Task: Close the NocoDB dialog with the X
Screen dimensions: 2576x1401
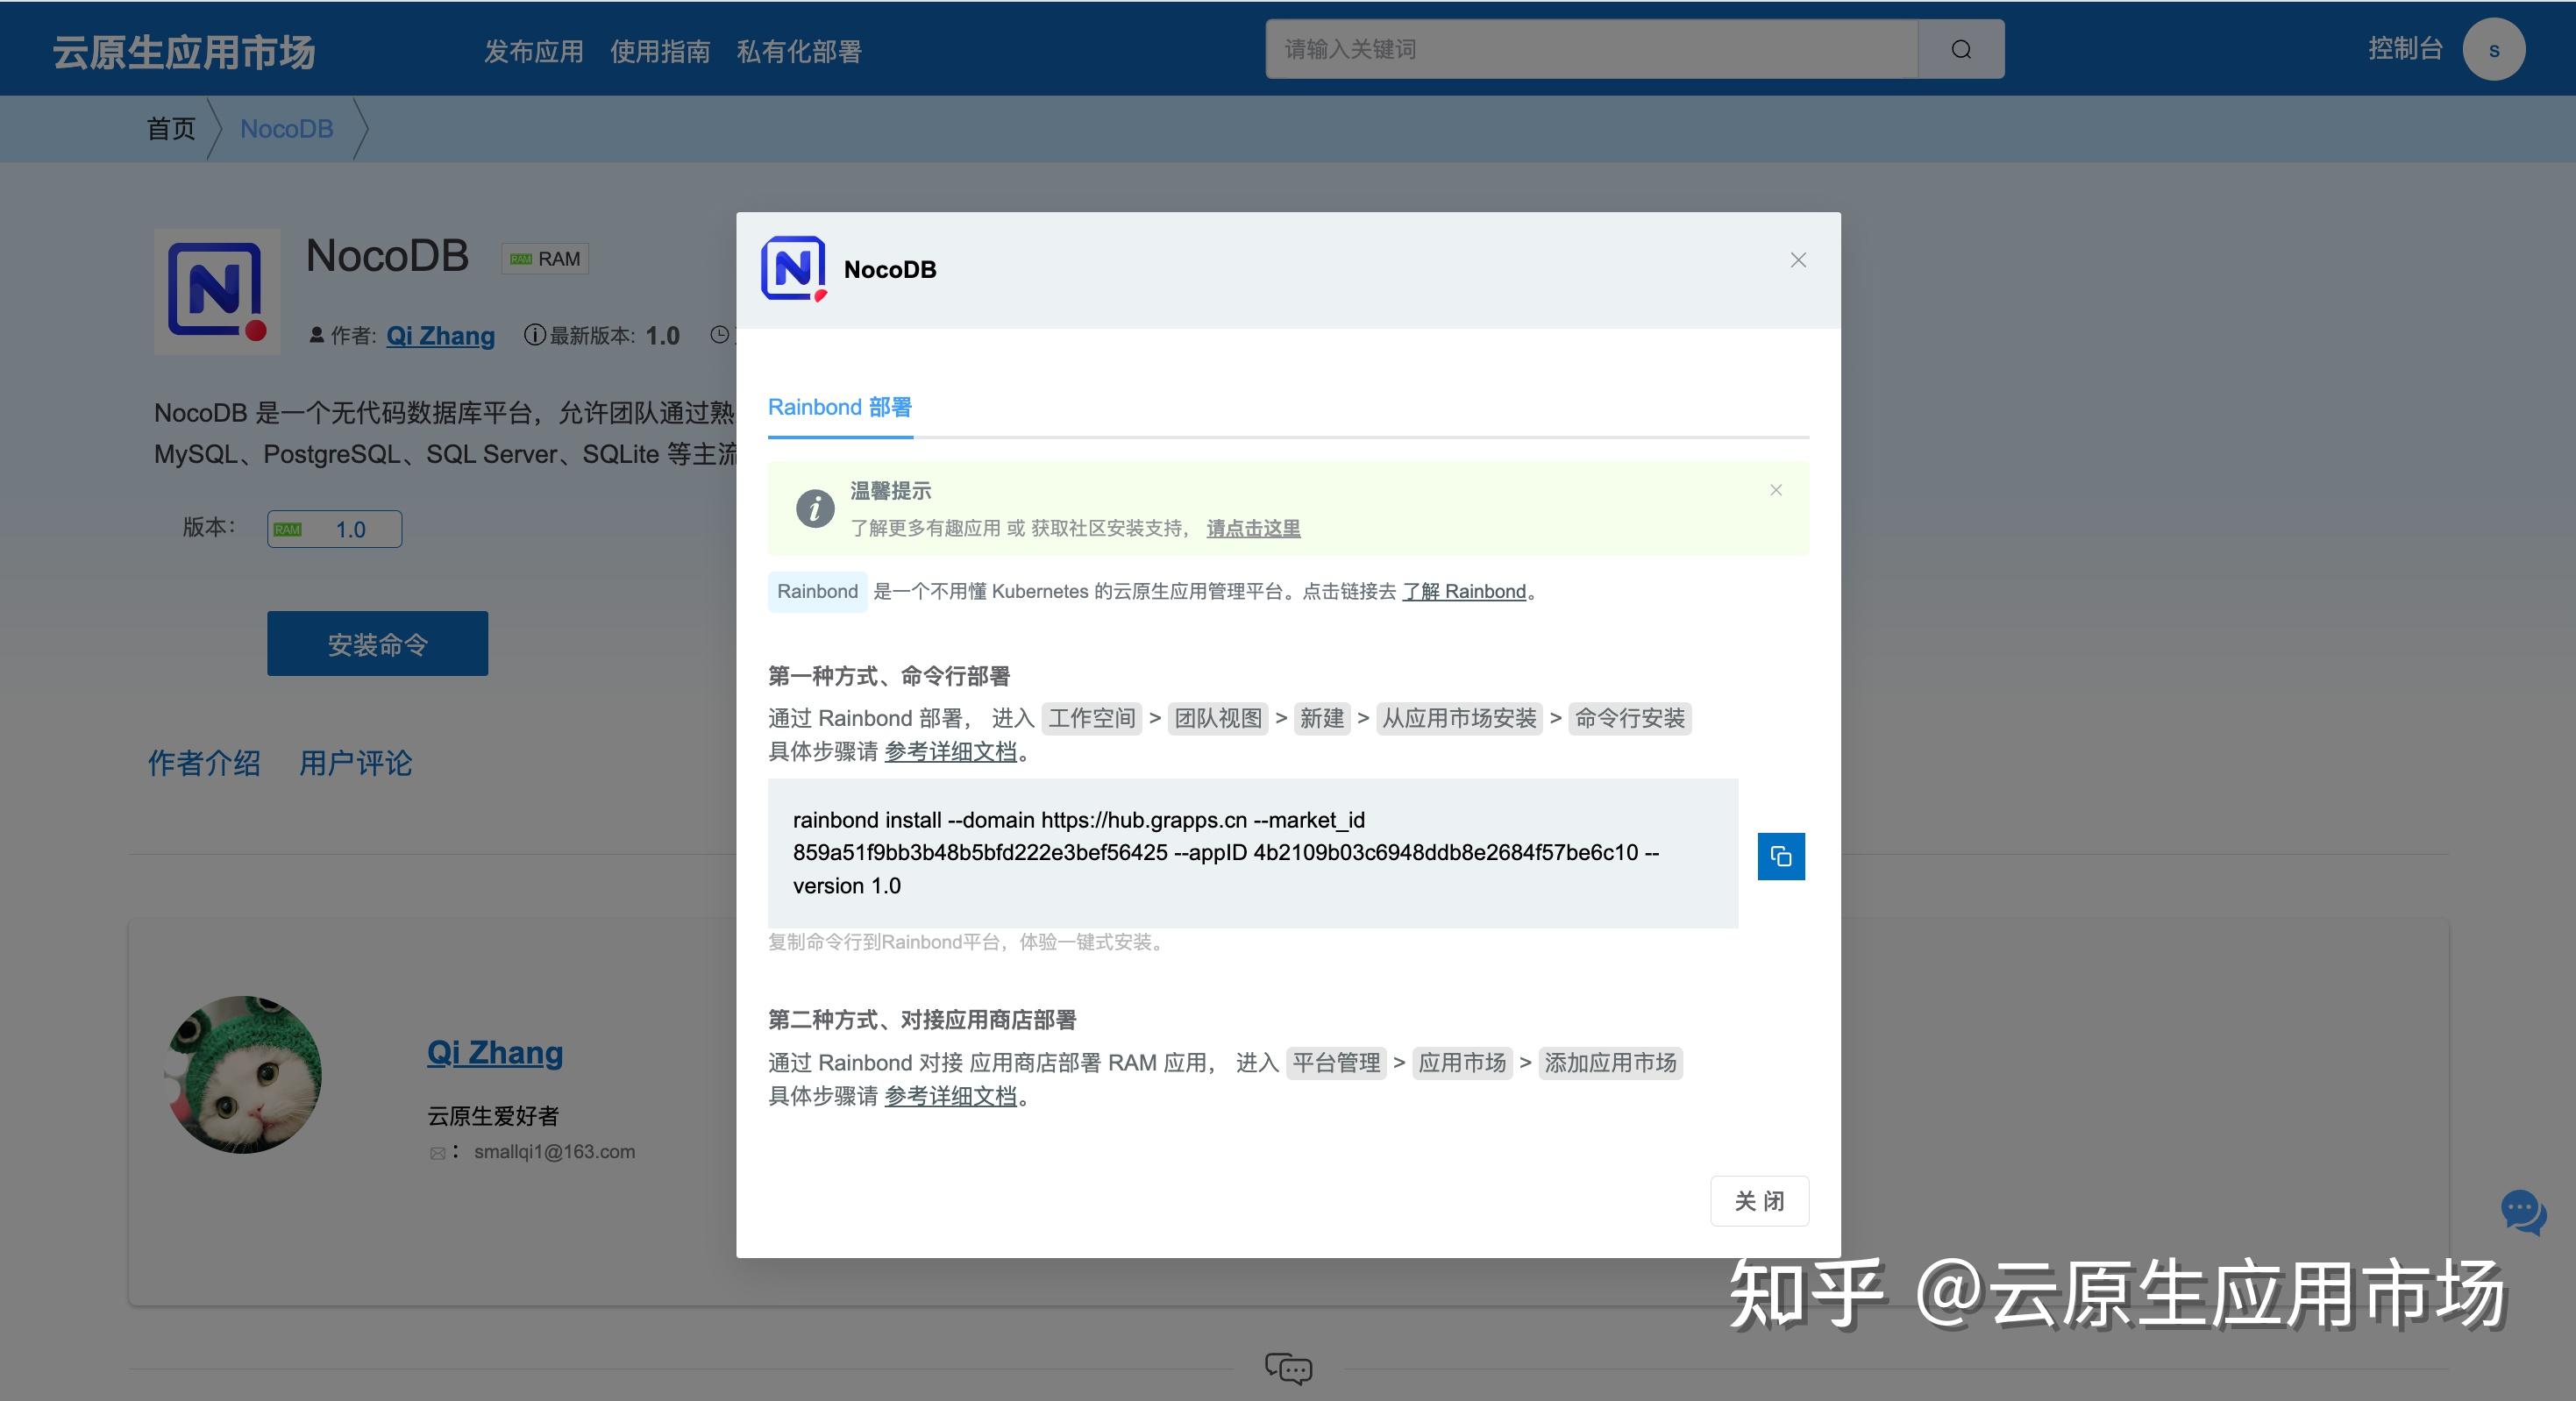Action: 1797,260
